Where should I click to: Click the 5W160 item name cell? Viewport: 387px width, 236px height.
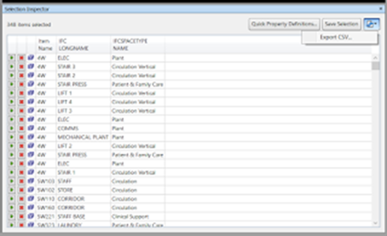[46, 208]
